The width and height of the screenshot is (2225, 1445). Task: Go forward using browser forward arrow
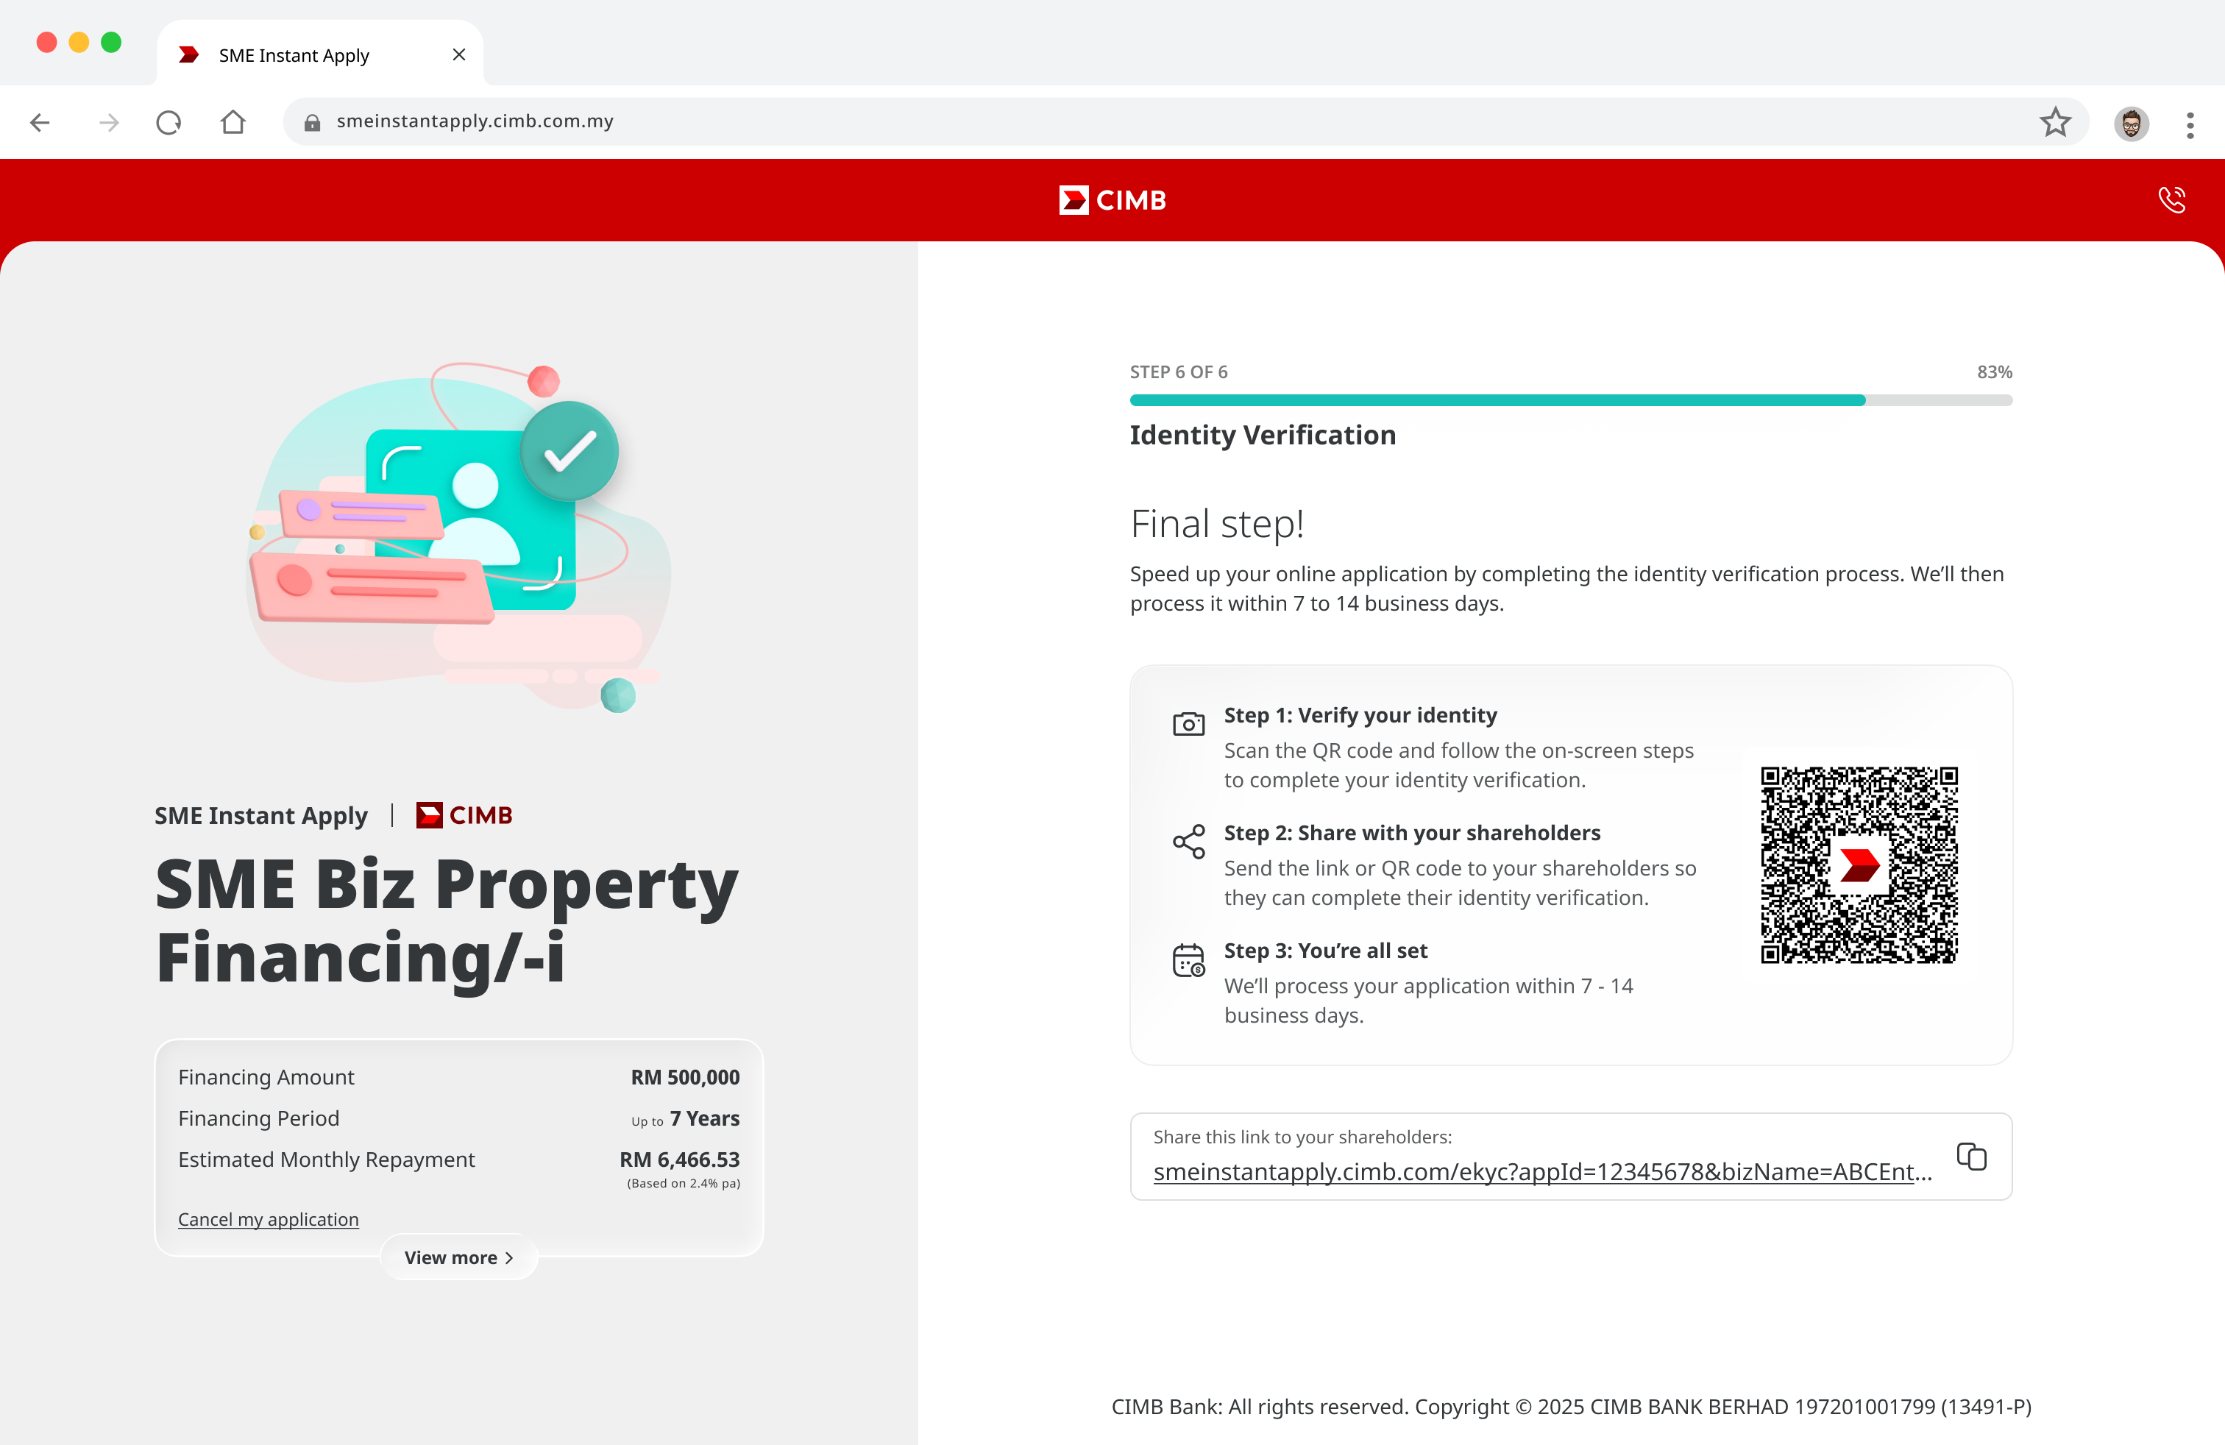click(108, 122)
